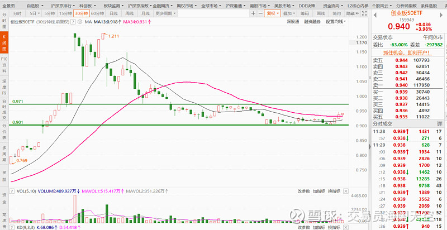Click the 深股通 link
Viewport: 447px width, 230px height.
[x=293, y=21]
